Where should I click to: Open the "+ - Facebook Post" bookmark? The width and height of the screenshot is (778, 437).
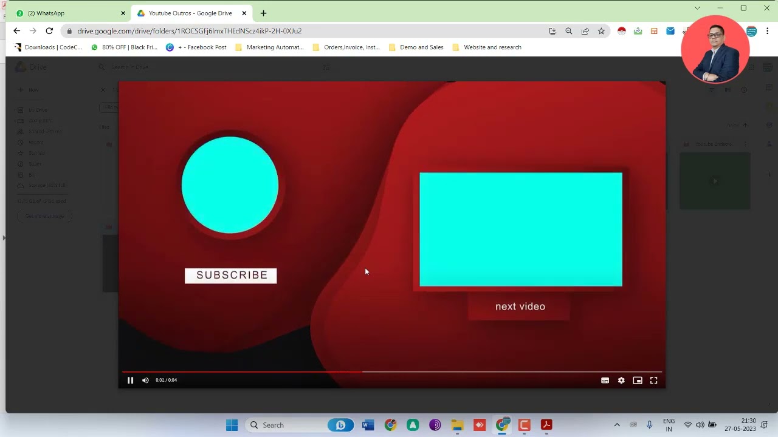(196, 47)
